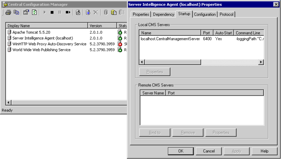Click status icon of Server Intelligence Agent row
The width and height of the screenshot is (281, 159).
click(x=120, y=38)
